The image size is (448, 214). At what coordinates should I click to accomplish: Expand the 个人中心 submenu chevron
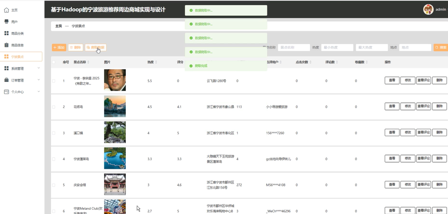[x=39, y=91]
